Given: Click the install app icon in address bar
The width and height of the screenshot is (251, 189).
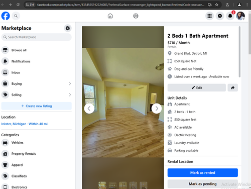Looking at the screenshot, I should 210,5.
